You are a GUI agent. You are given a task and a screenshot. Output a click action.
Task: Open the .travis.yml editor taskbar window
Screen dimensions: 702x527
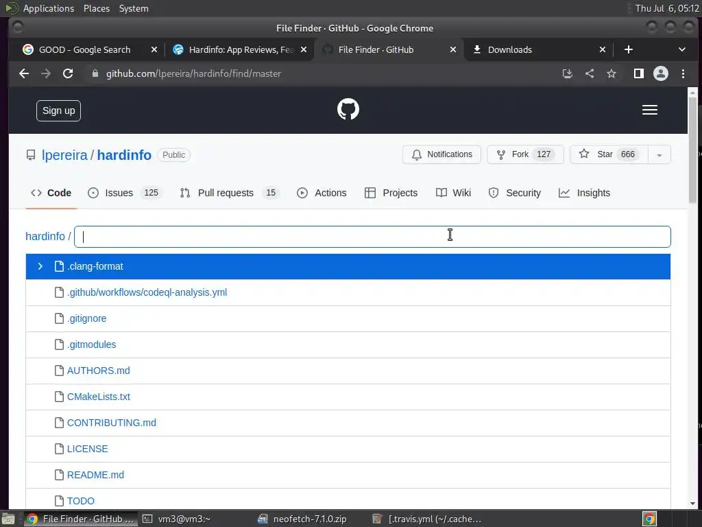[x=426, y=519]
